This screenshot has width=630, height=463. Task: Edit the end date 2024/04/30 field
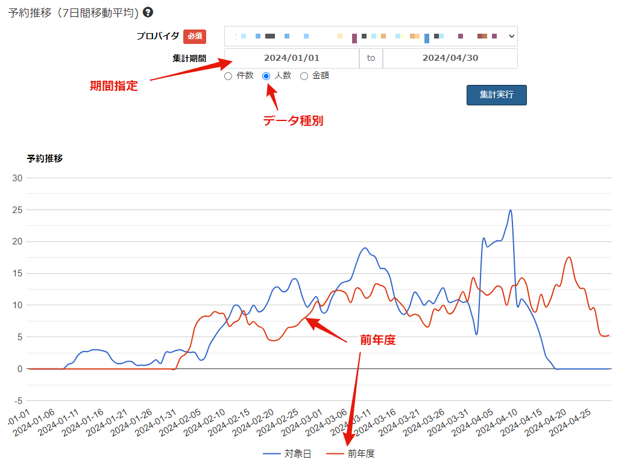pyautogui.click(x=450, y=58)
